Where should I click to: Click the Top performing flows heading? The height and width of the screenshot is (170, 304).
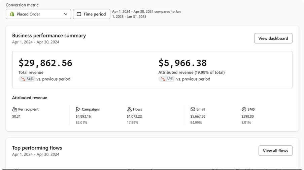coord(37,148)
